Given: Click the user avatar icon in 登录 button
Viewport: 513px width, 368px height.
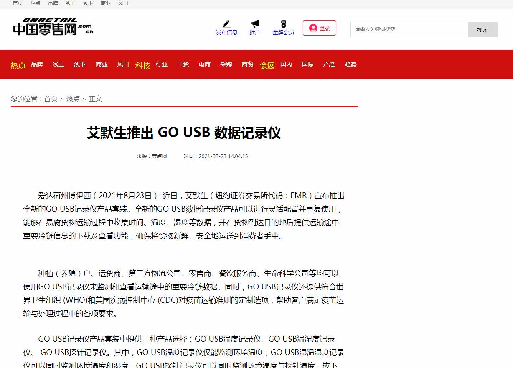Looking at the screenshot, I should [313, 28].
